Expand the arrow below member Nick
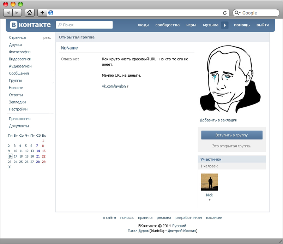This screenshot has height=244, width=283. [x=209, y=200]
